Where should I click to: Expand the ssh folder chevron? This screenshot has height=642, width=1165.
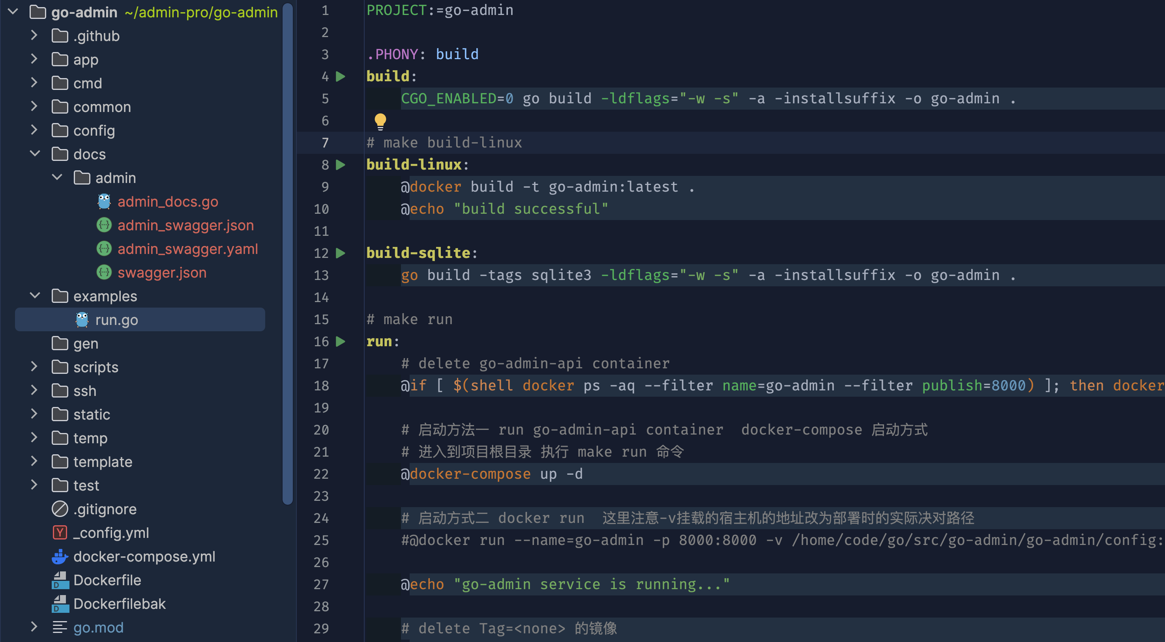(x=34, y=390)
